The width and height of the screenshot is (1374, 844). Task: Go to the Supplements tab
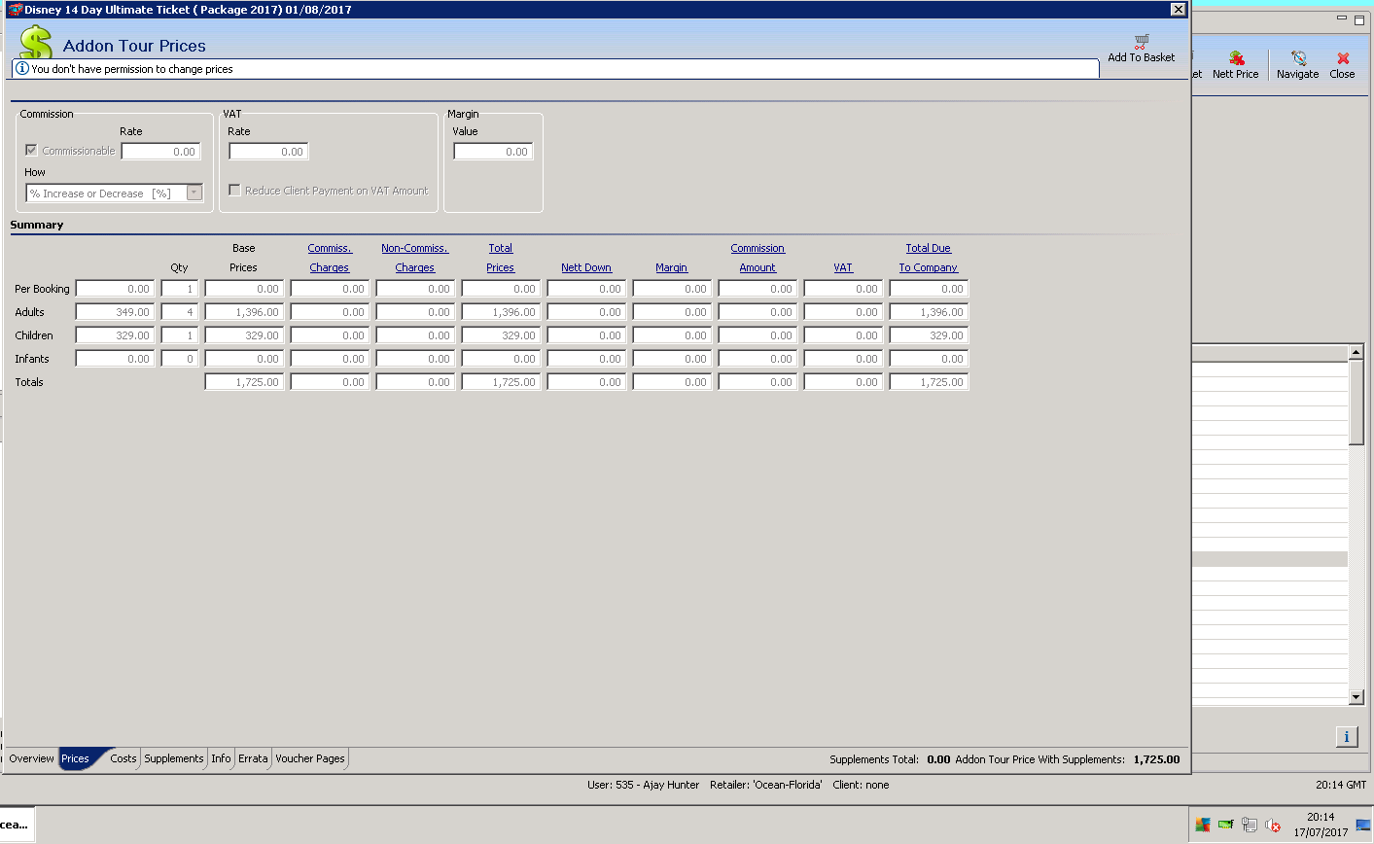[174, 758]
